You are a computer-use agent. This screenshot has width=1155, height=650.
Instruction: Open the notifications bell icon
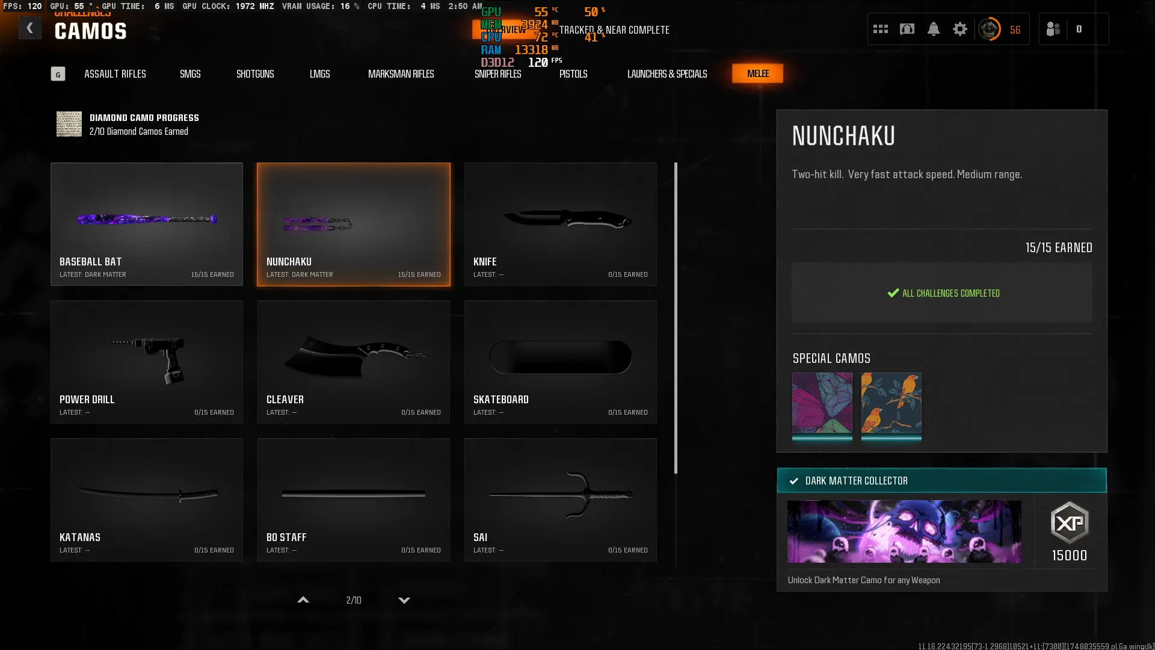[934, 29]
